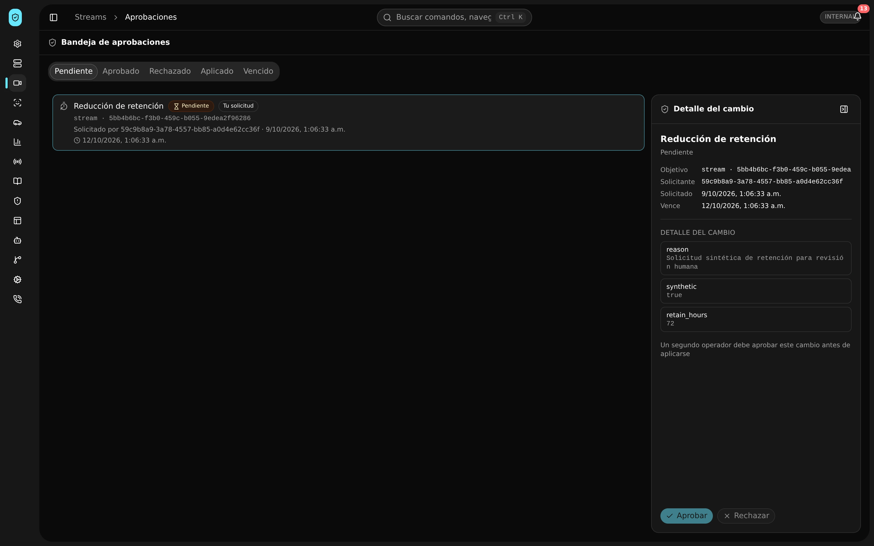874x546 pixels.
Task: Select the Reducción de retención request card
Action: (x=348, y=122)
